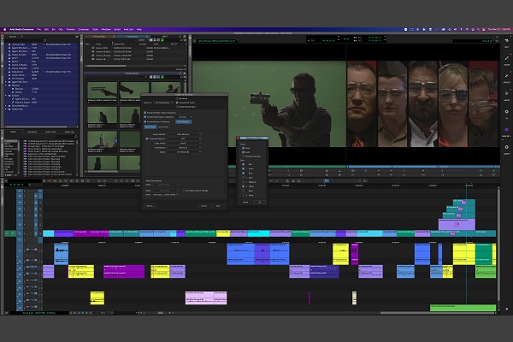513x342 pixels.
Task: Click the timeline horizontal scrollbar
Action: point(439,313)
